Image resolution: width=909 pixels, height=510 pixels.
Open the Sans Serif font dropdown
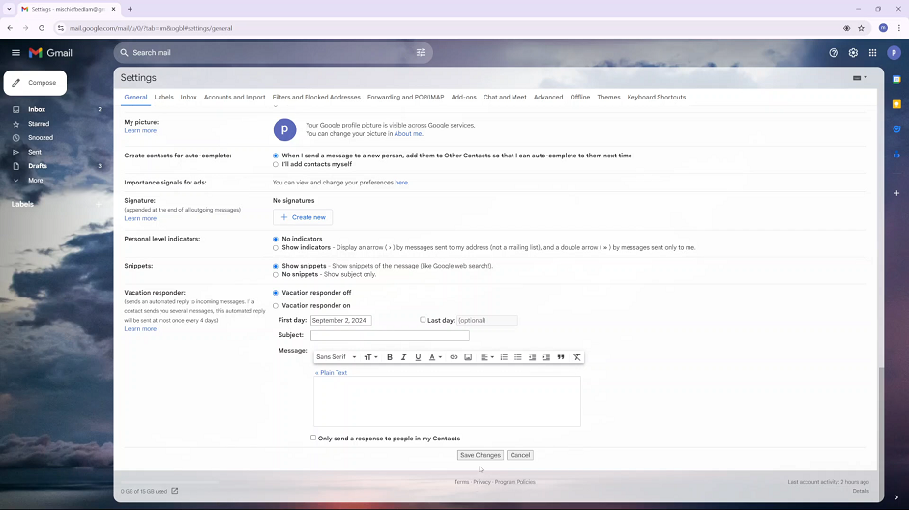(337, 357)
